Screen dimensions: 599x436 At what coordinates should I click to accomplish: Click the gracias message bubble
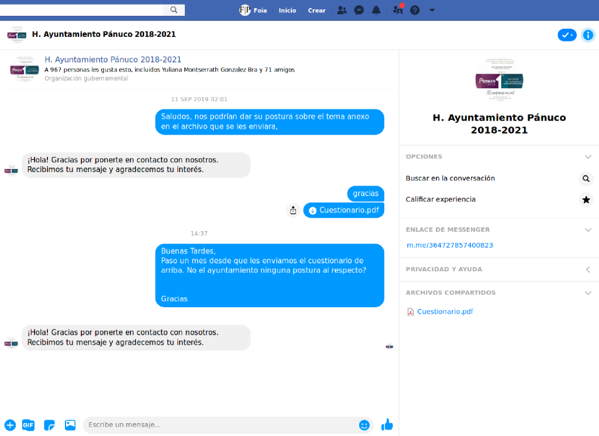pyautogui.click(x=366, y=193)
